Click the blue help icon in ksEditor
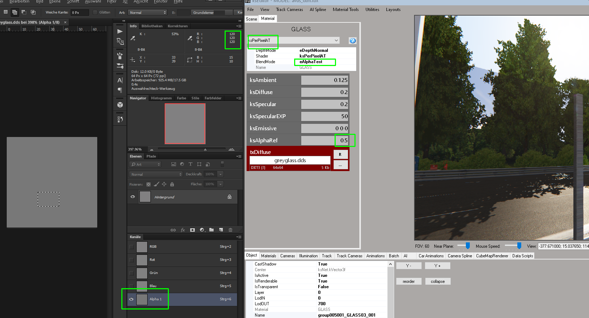Image resolution: width=589 pixels, height=318 pixels. click(352, 40)
